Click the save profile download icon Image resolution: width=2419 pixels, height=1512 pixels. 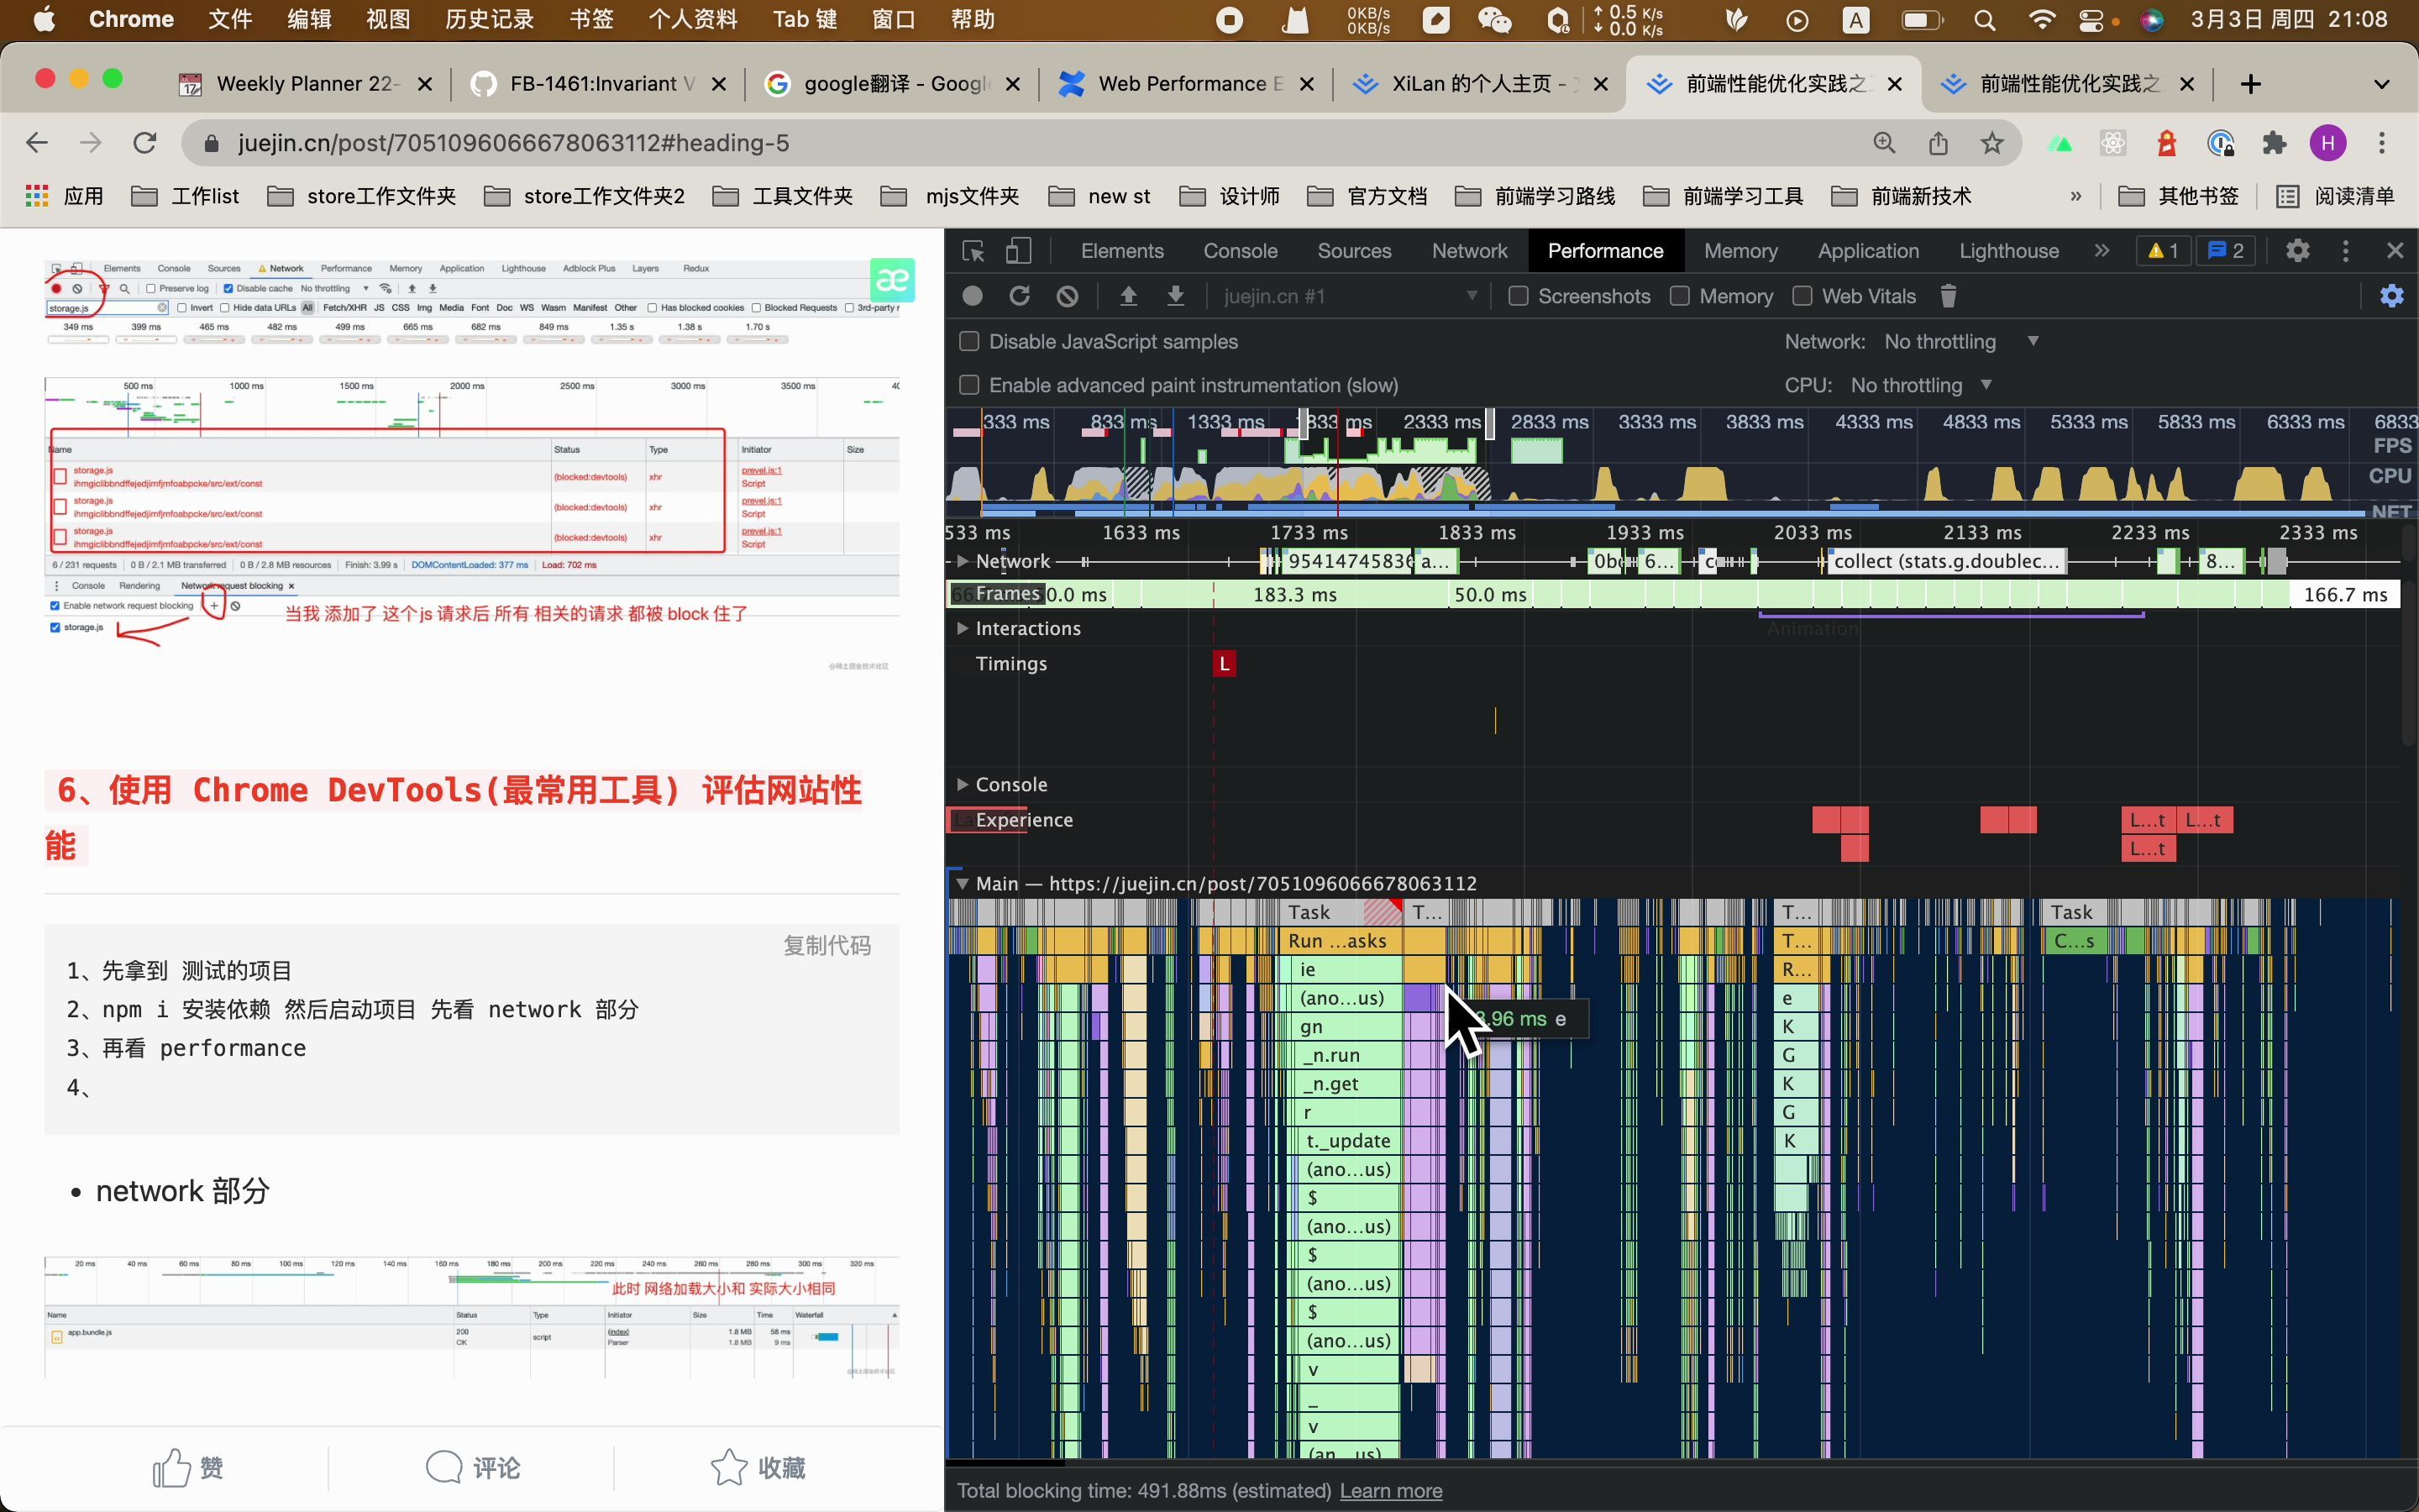click(x=1176, y=296)
